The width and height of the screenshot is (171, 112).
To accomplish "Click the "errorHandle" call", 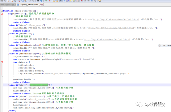I will coord(20,48).
